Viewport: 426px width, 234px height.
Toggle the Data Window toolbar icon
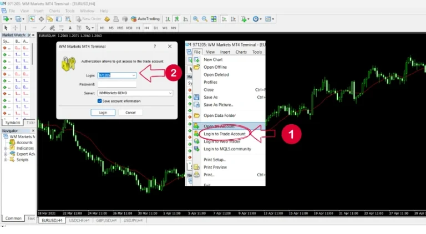click(x=41, y=19)
